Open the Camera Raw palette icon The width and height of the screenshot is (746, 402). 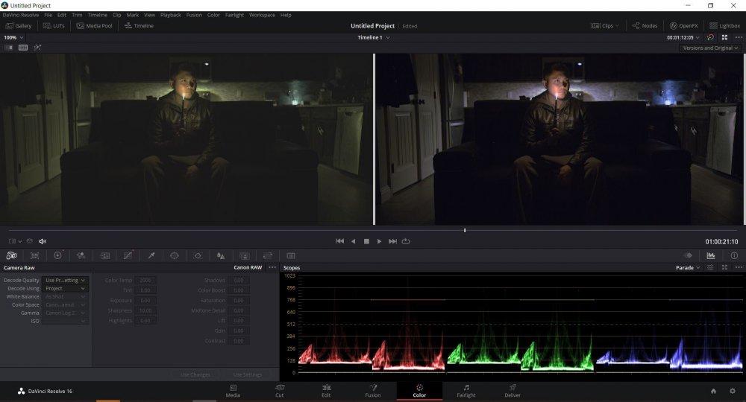coord(12,255)
